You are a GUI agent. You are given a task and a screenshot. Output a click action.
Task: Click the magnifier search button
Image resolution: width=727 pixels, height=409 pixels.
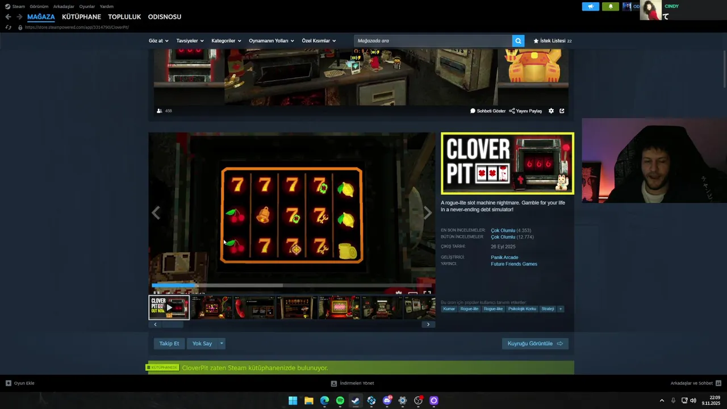click(518, 41)
